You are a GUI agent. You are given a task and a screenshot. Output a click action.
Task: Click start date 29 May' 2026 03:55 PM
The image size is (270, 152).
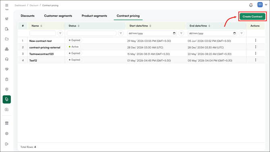[149, 41]
